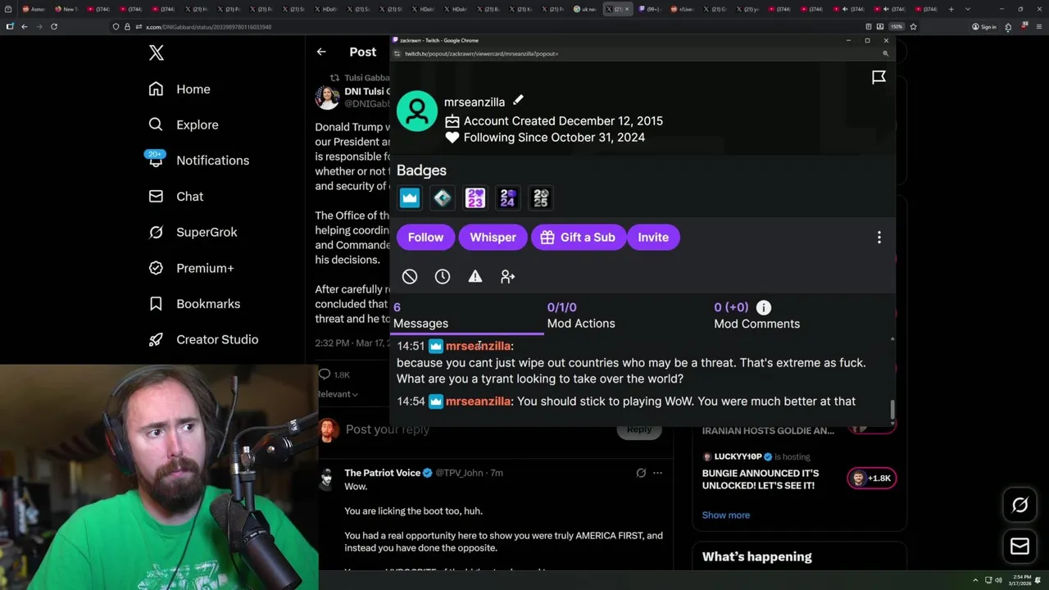
Task: Click the Notifications bell icon
Action: (x=156, y=161)
